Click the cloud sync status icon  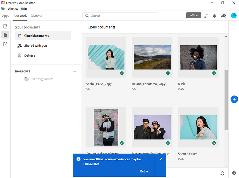coord(224,15)
